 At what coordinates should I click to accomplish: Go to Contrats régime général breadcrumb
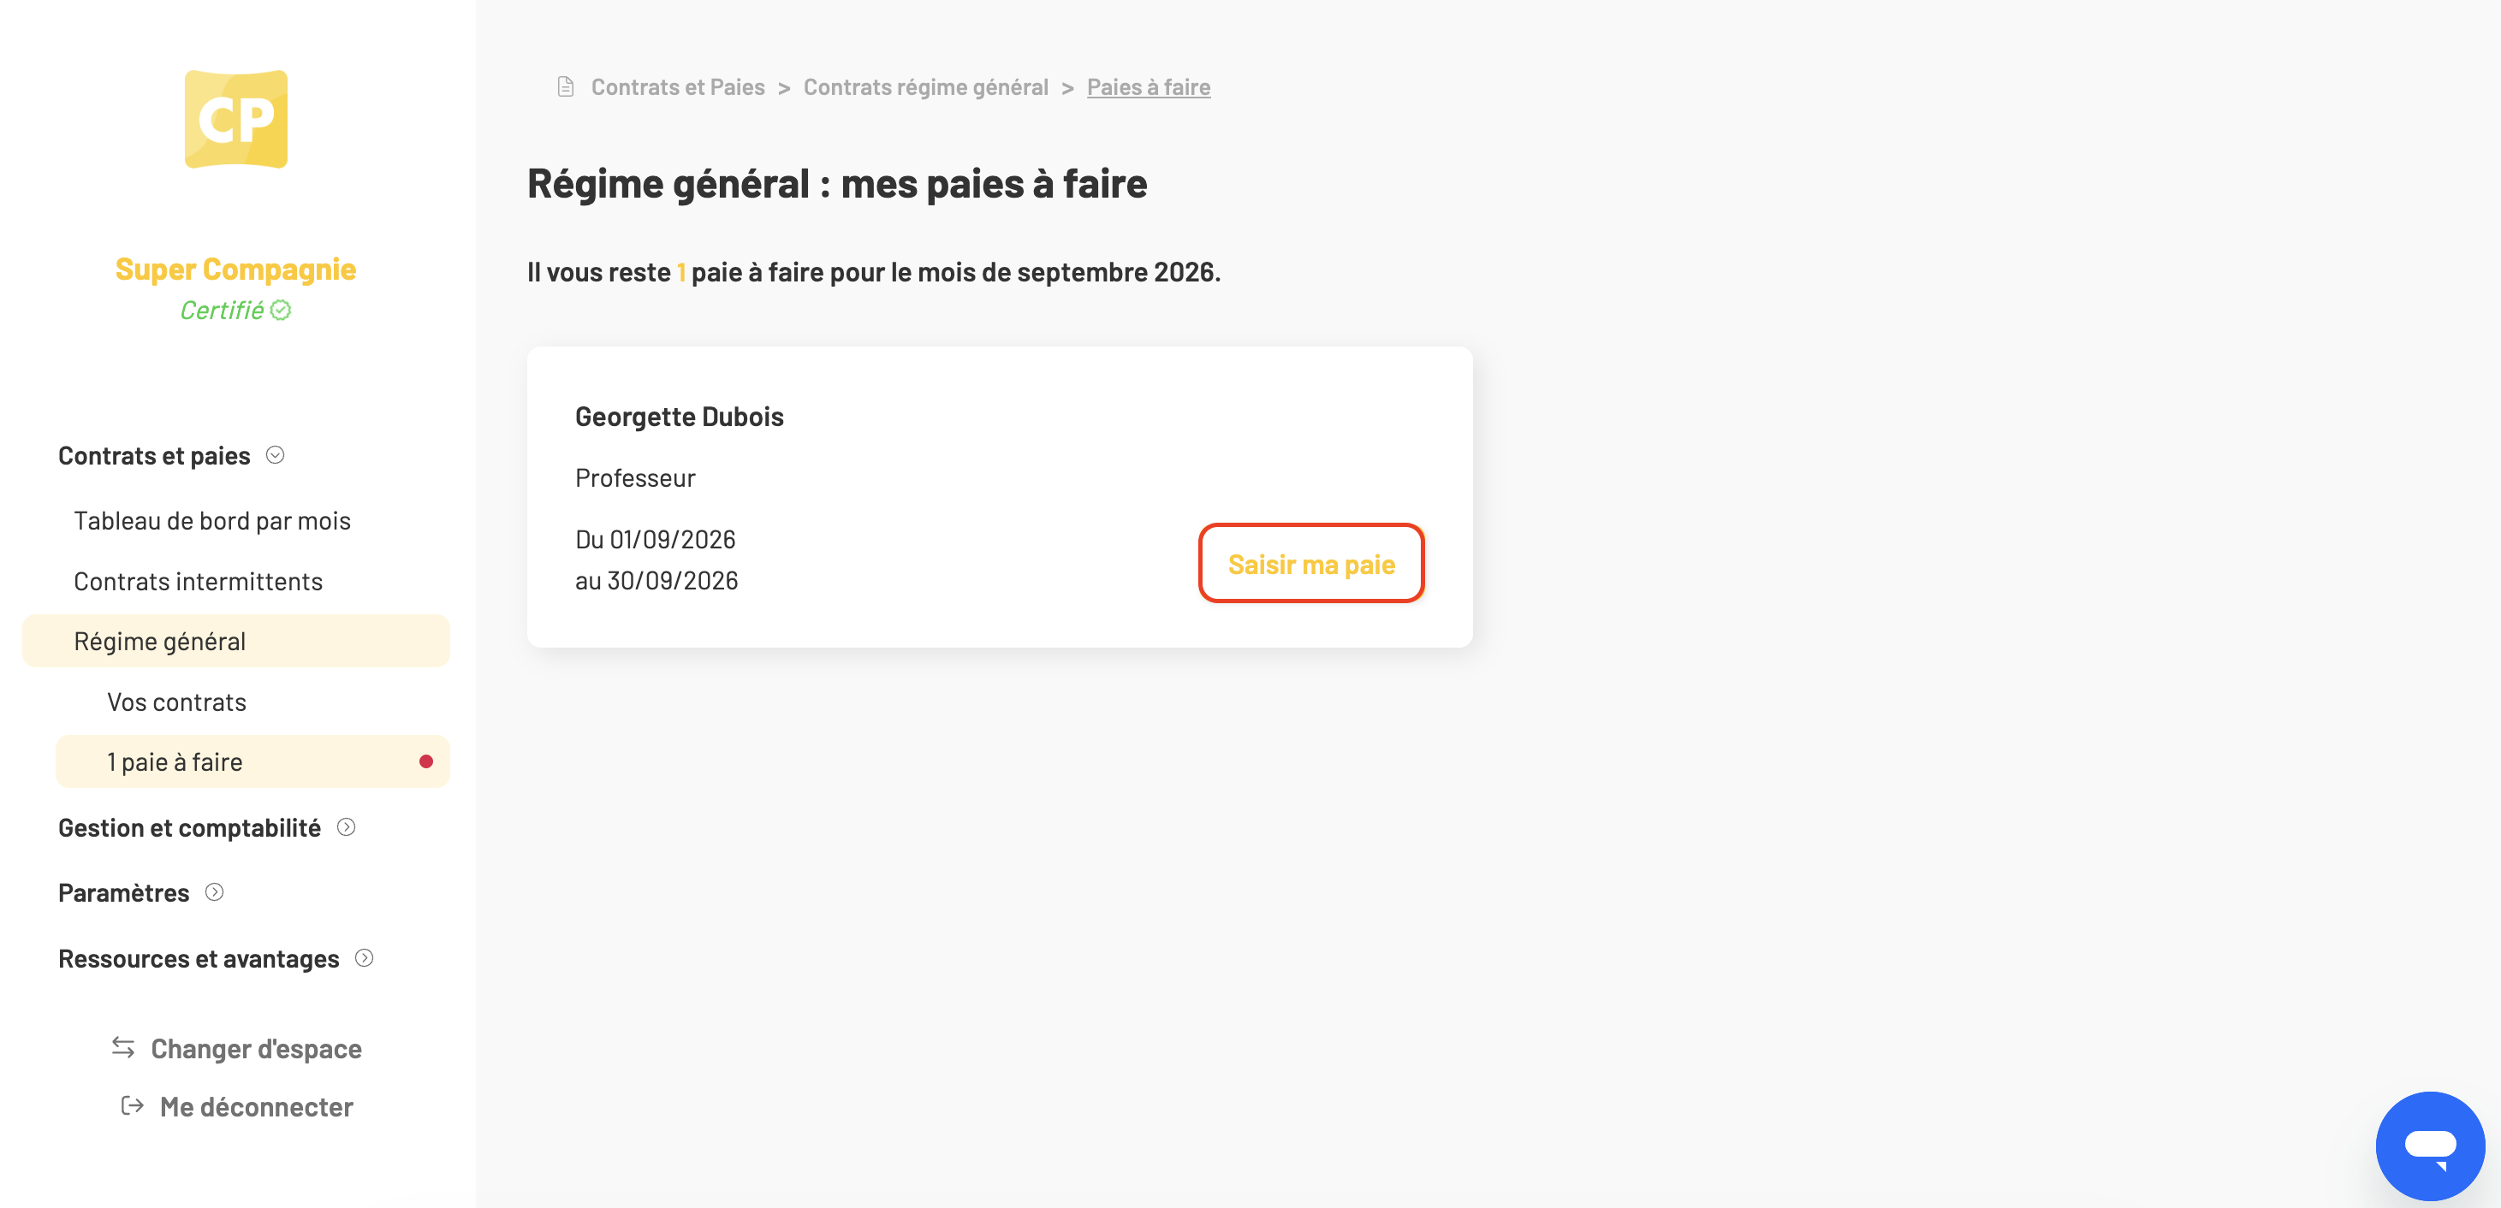pos(925,87)
